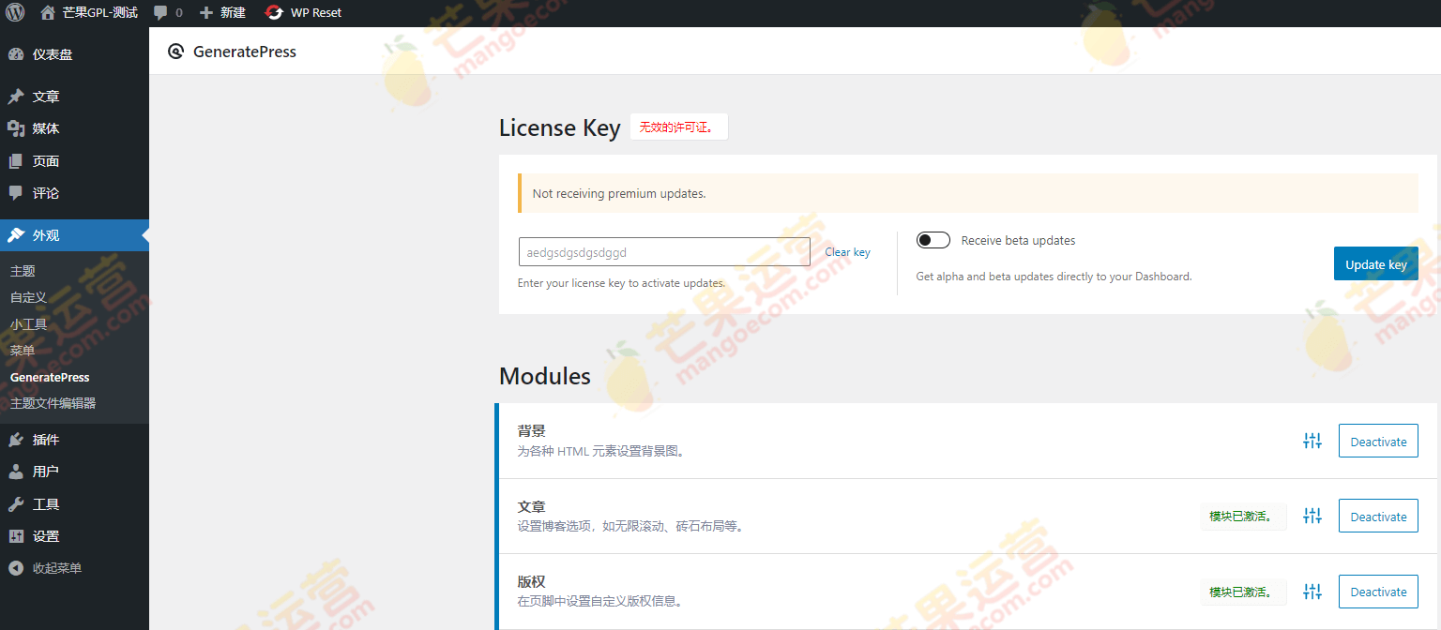Image resolution: width=1441 pixels, height=630 pixels.
Task: Click the license key input field
Action: click(664, 251)
